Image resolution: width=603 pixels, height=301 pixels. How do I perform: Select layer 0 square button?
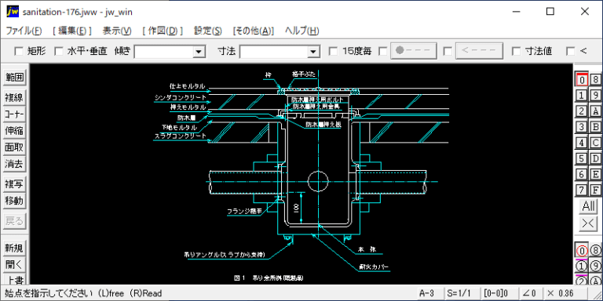pos(582,80)
